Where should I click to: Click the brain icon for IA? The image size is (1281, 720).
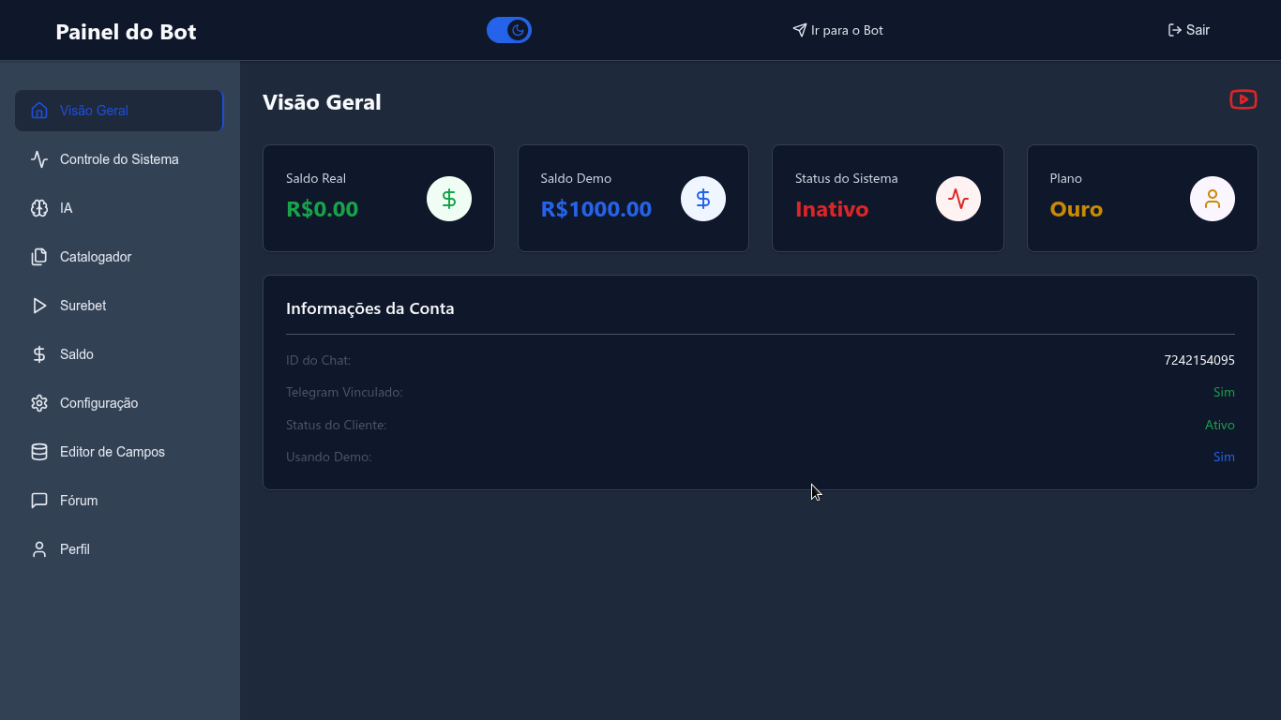click(x=39, y=208)
